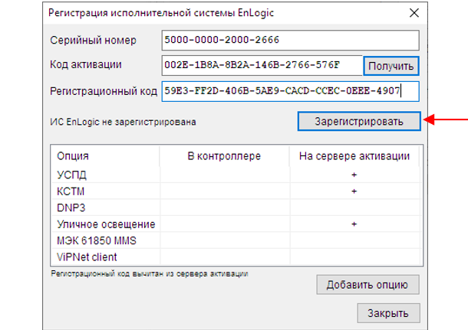Click the В контроллере column header

(x=224, y=156)
